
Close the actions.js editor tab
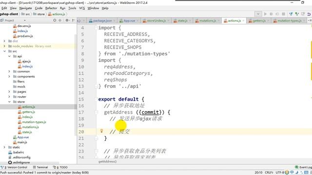click(244, 20)
